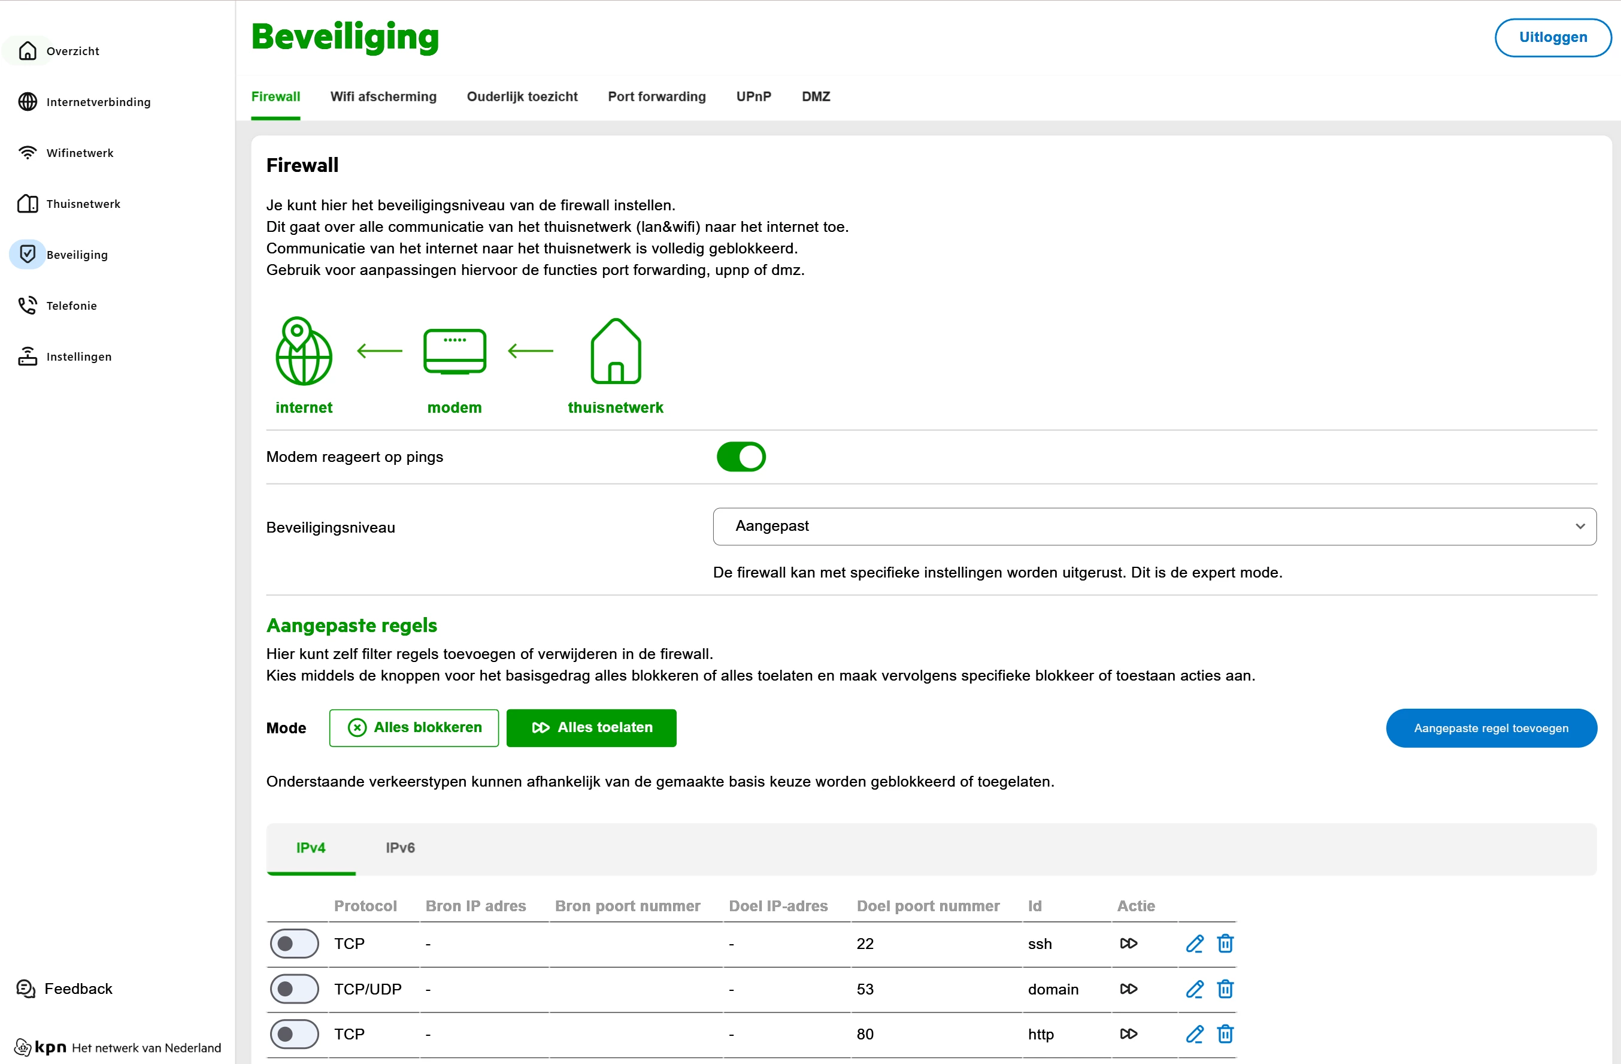This screenshot has height=1064, width=1621.
Task: Switch to the Port forwarding tab
Action: click(x=656, y=97)
